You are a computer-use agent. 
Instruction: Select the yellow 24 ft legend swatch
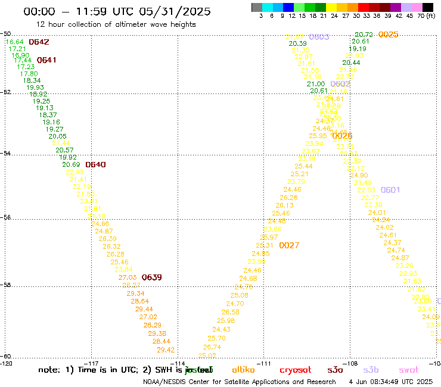[331, 7]
